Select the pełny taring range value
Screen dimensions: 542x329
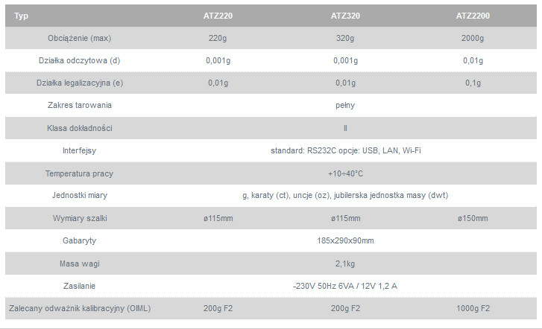(345, 105)
